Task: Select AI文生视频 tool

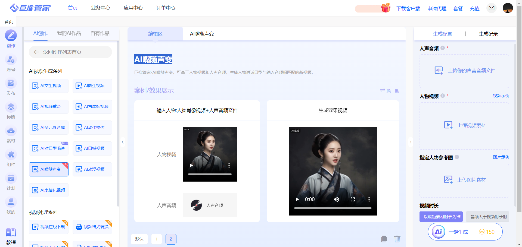Action: 49,86
